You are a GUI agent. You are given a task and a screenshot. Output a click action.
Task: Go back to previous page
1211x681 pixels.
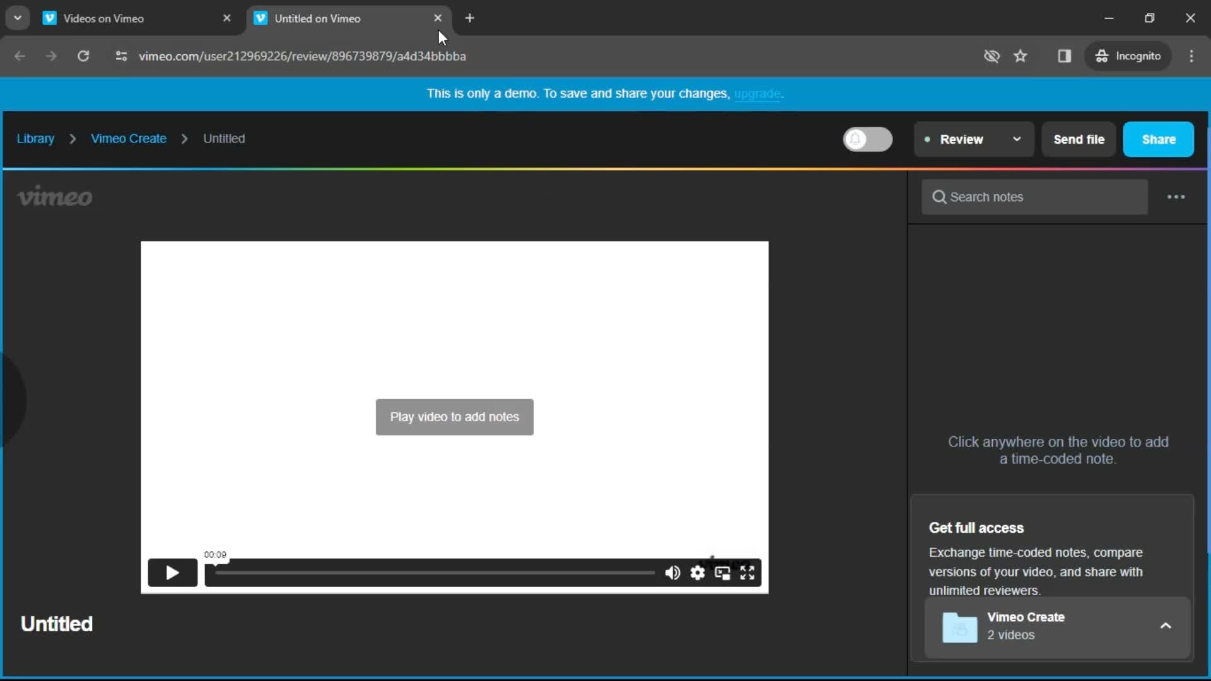point(20,56)
